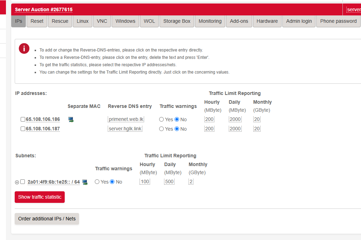This screenshot has width=361, height=240.
Task: Tick the checkbox for 65.108.106.186
Action: [x=23, y=119]
